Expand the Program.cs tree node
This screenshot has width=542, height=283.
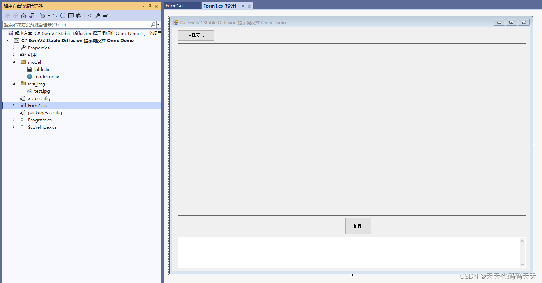[x=13, y=120]
